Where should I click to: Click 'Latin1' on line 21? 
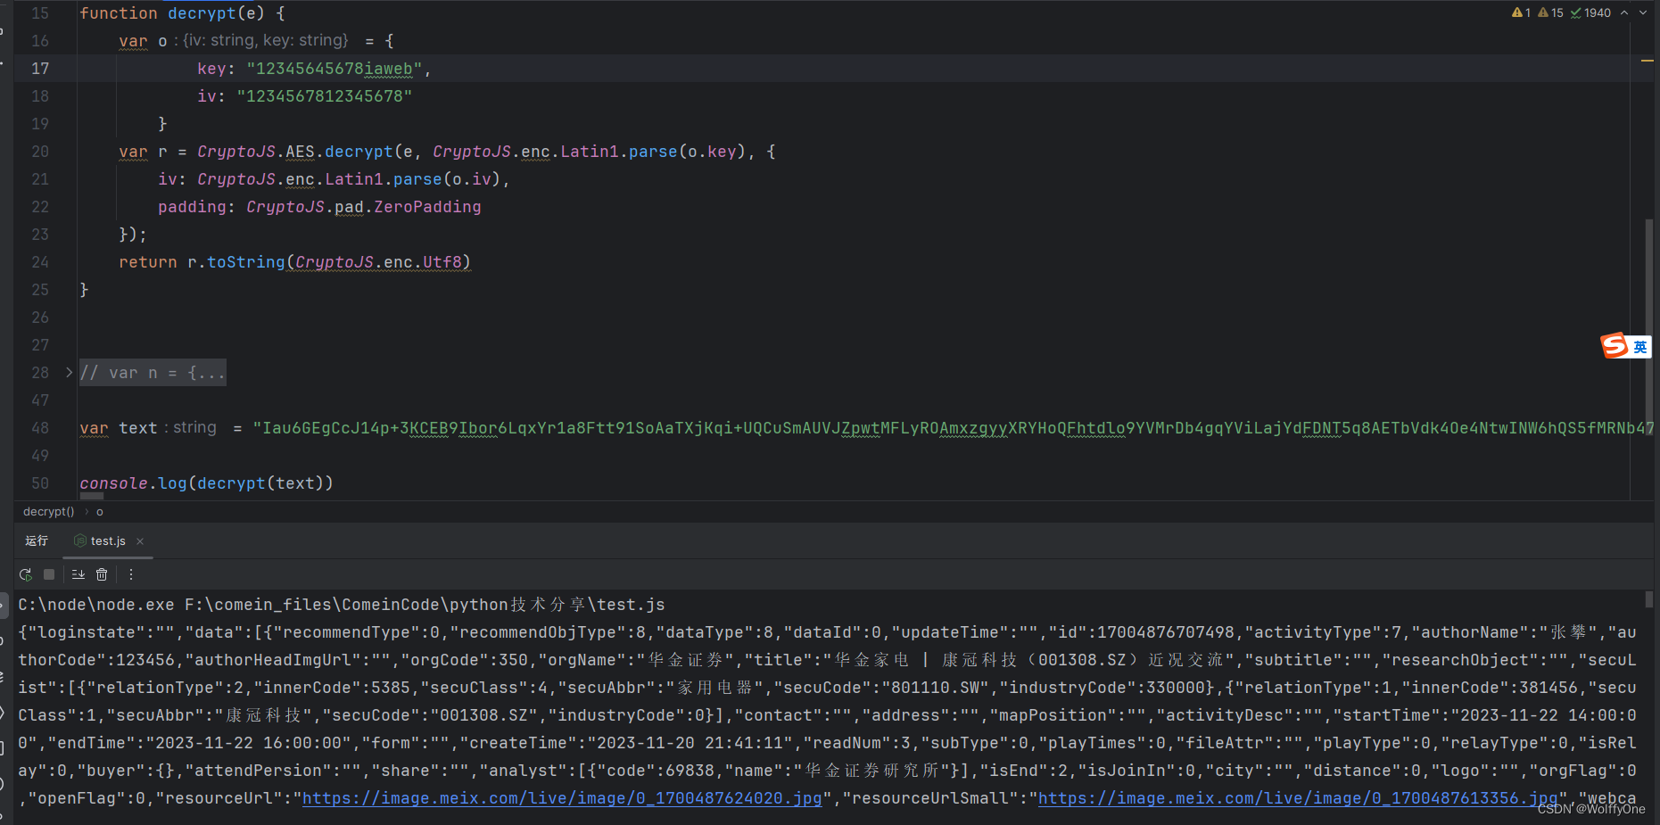[x=354, y=179]
